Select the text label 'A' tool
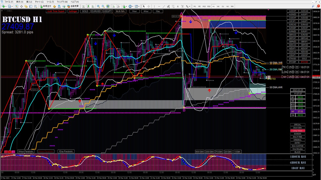The height and width of the screenshot is (180, 321). click(x=178, y=6)
